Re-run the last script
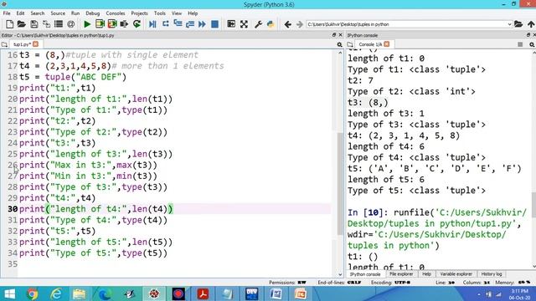 [137, 24]
